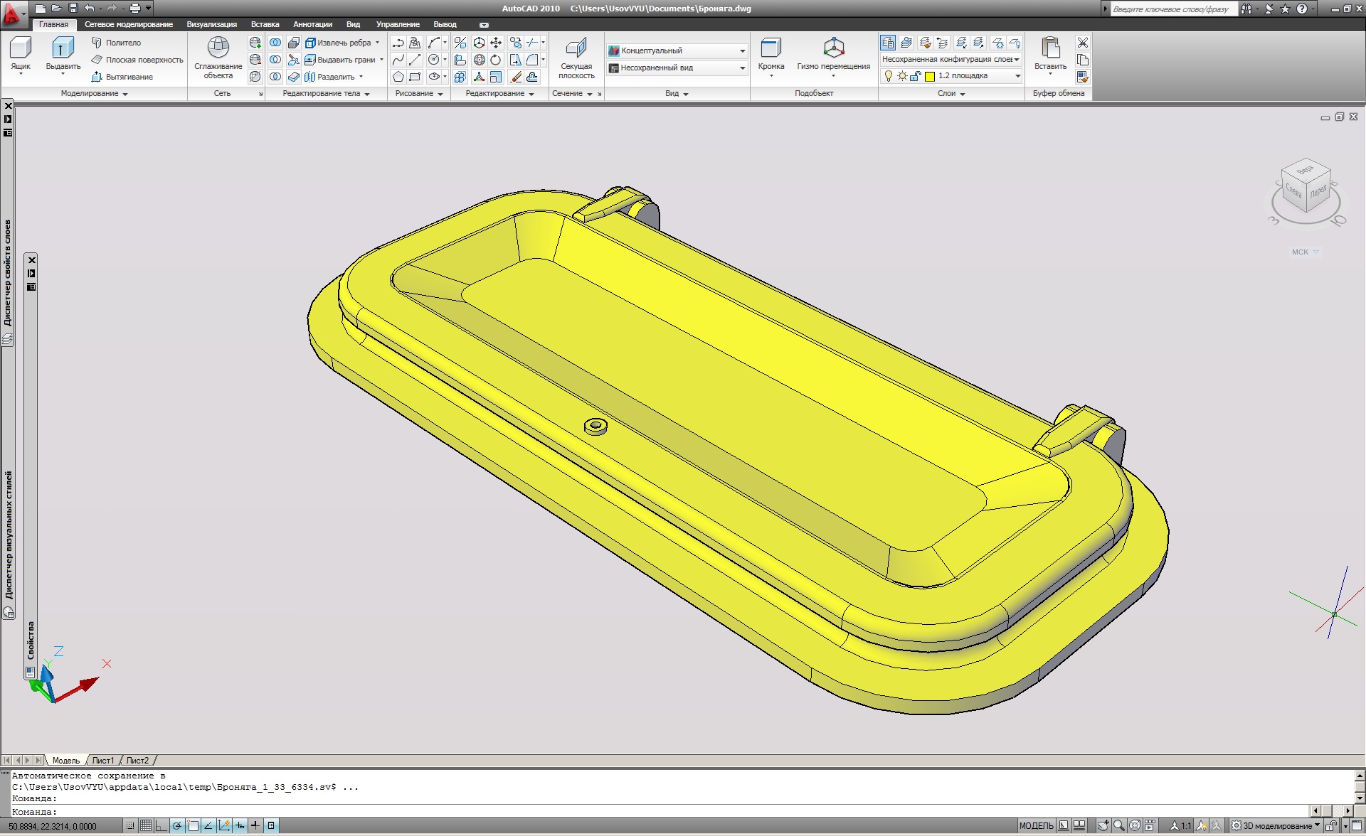Toggle Ortho mode in status bar
This screenshot has height=836, width=1366.
162,825
